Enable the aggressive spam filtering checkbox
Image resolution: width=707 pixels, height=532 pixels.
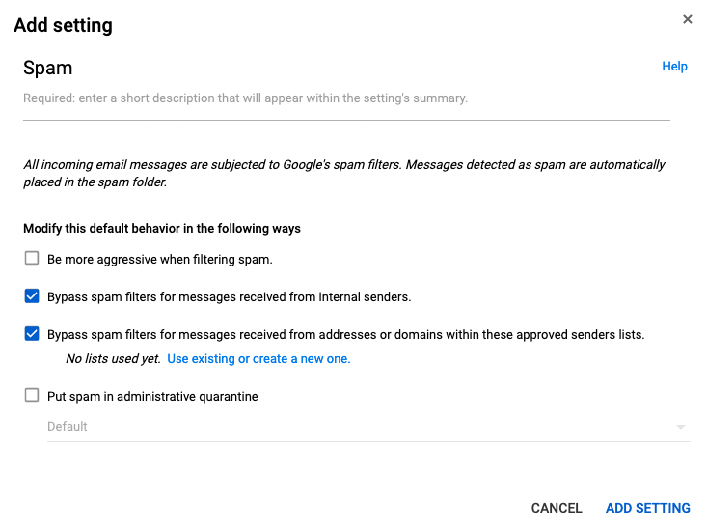pos(32,259)
